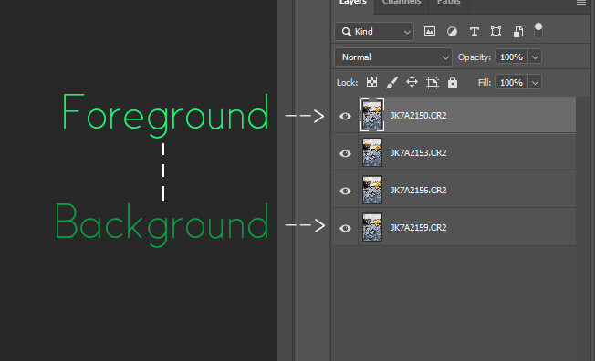Select layer name JK7A2153.CR2
The width and height of the screenshot is (595, 361).
pyautogui.click(x=418, y=153)
